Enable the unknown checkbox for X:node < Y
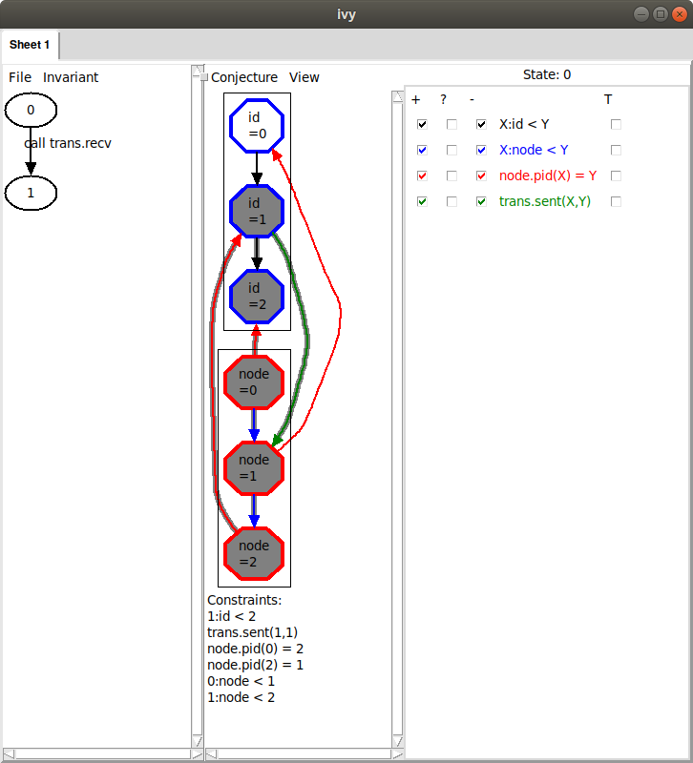693x763 pixels. (451, 150)
